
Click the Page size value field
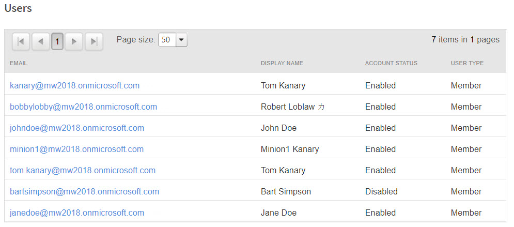(167, 40)
